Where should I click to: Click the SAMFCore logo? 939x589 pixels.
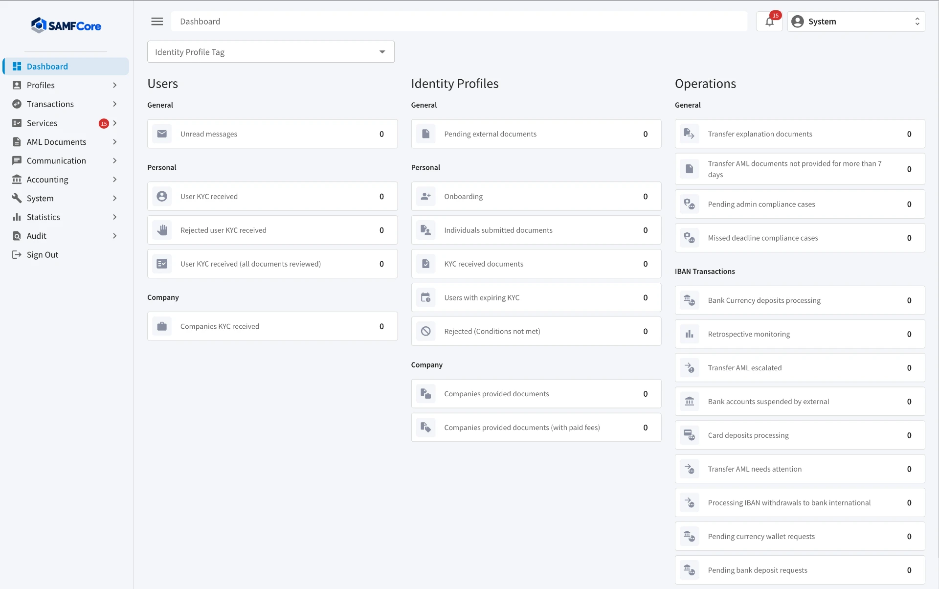click(66, 25)
